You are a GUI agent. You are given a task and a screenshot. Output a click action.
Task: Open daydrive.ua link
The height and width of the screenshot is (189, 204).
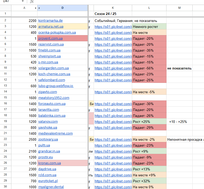47,169
